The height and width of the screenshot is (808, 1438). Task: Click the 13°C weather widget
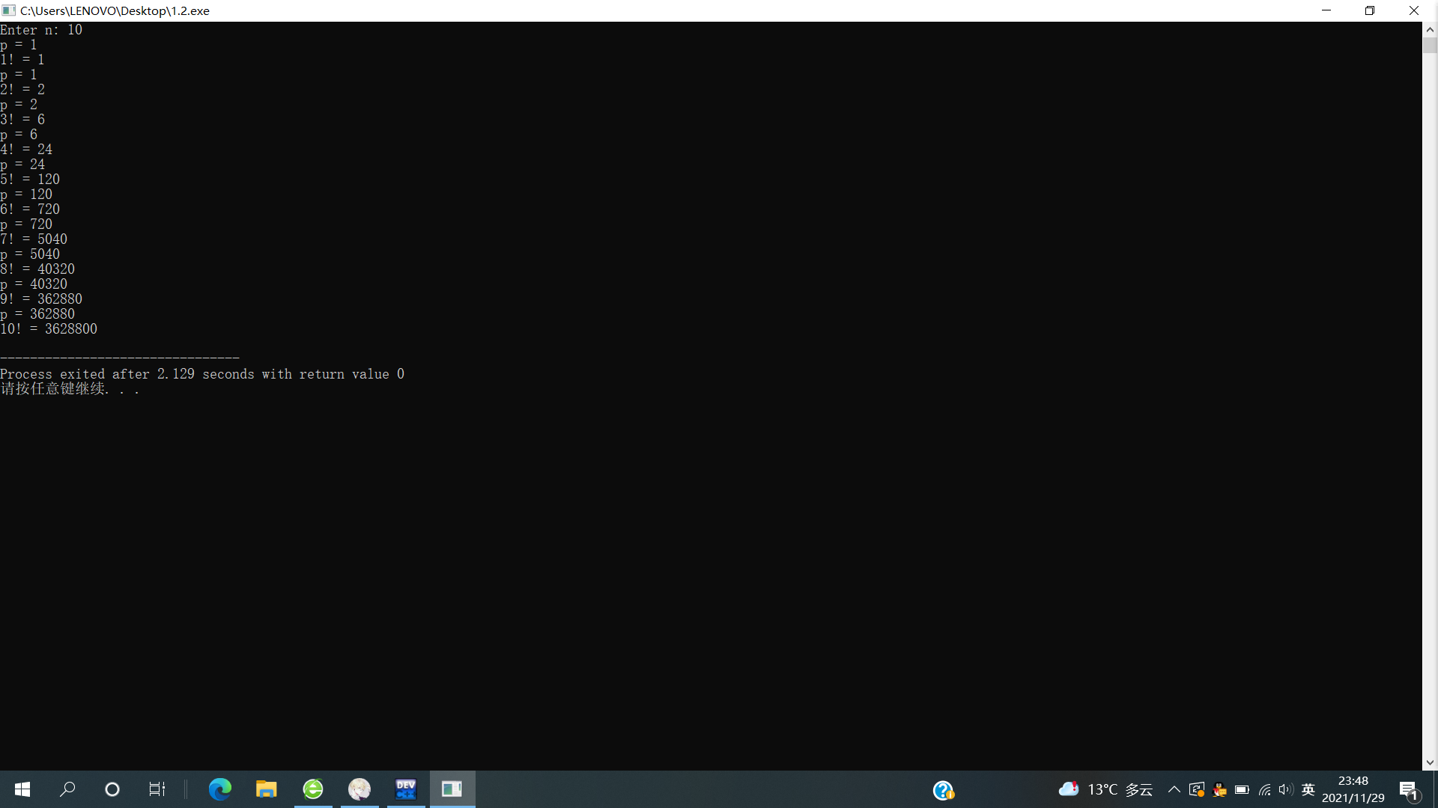1106,789
